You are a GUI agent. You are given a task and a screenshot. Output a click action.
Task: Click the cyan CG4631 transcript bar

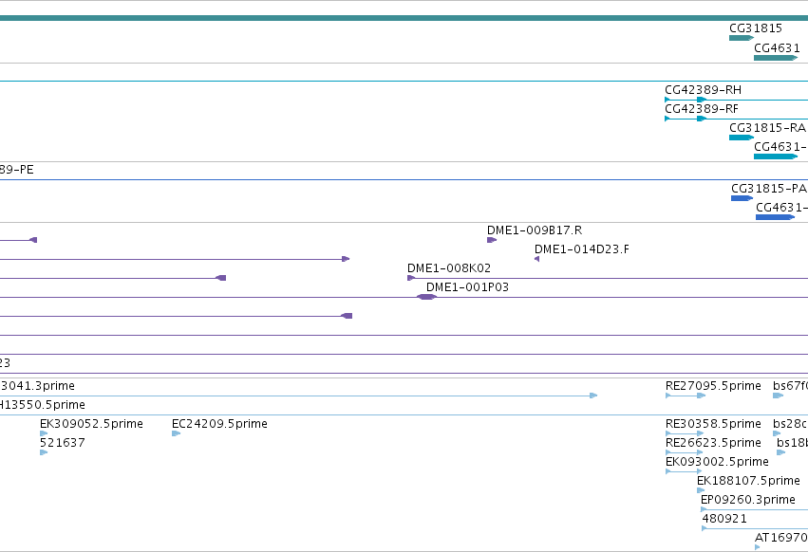pos(776,156)
